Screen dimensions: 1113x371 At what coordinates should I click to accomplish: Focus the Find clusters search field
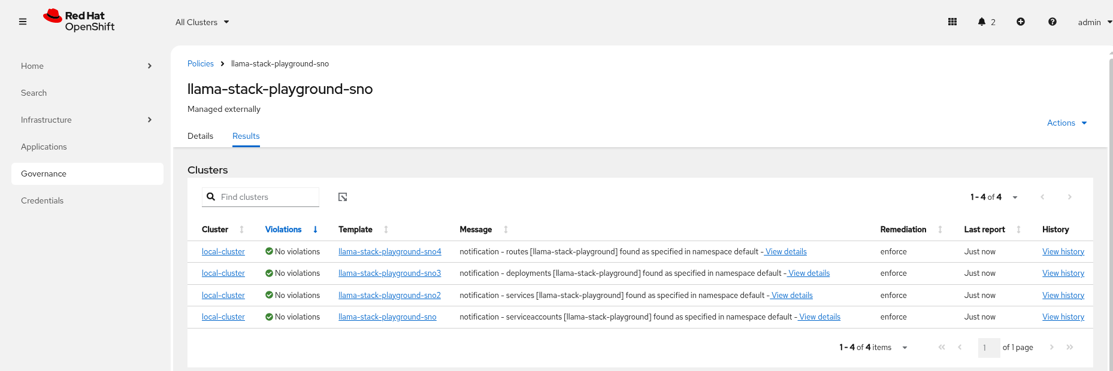tap(261, 197)
